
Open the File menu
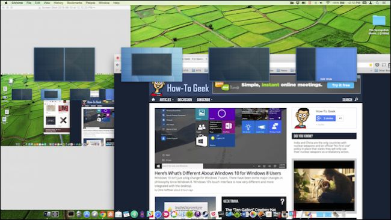point(29,3)
